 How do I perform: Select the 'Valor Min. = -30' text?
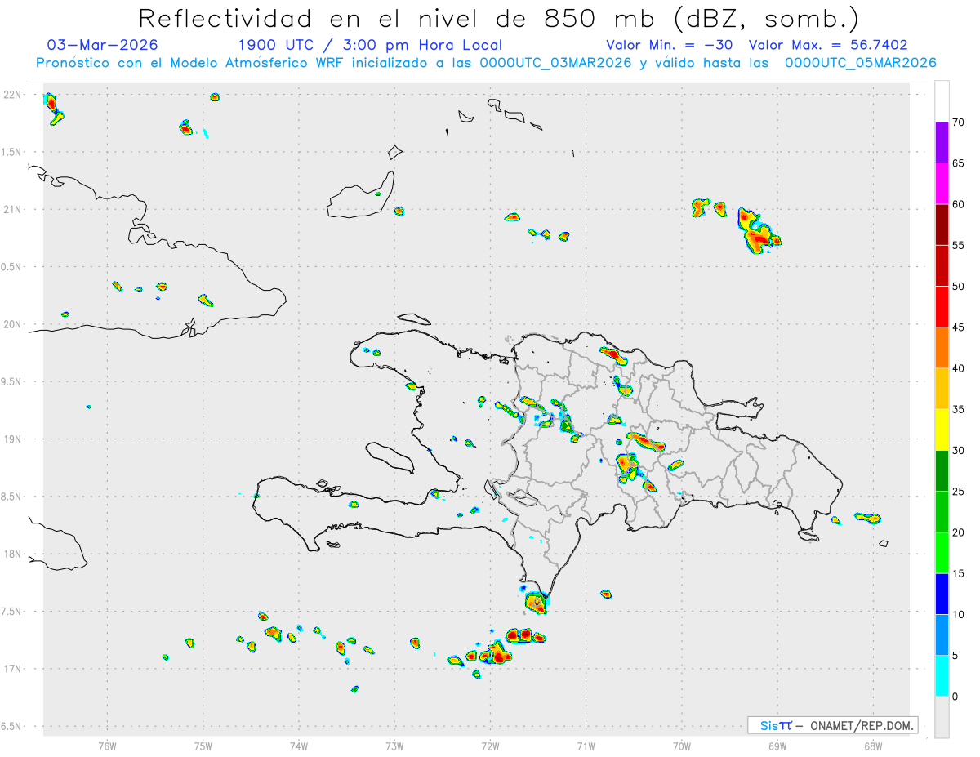pyautogui.click(x=671, y=45)
